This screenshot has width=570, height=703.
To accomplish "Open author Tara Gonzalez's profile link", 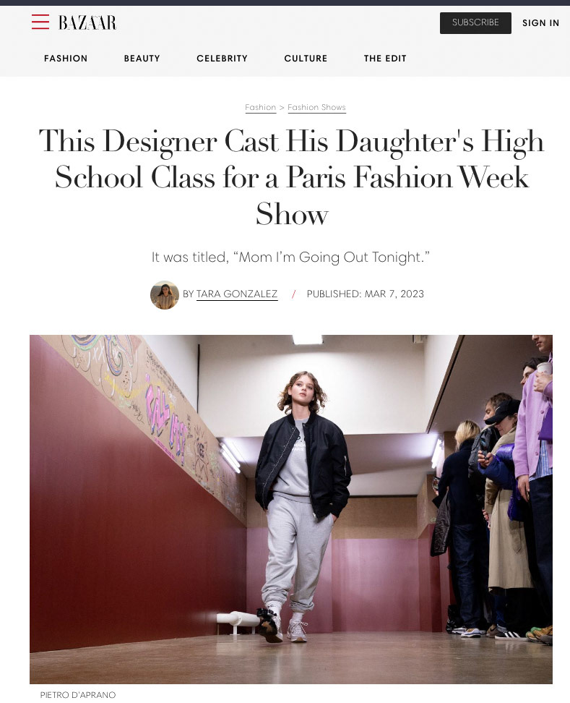I will 237,294.
